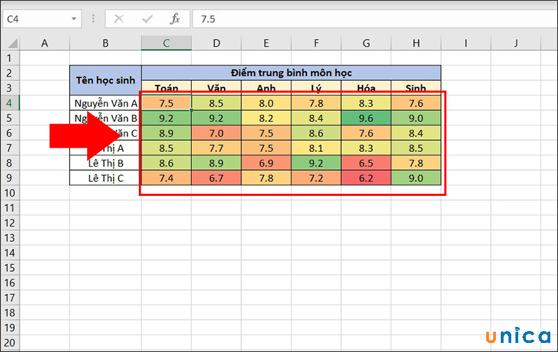Screen dimensions: 558x352
Task: Select column H header
Action: pos(416,44)
